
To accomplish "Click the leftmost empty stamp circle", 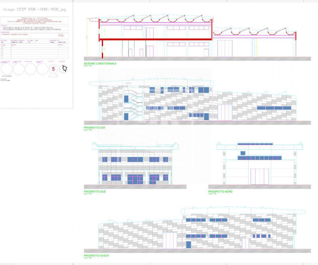I will [x=7, y=69].
